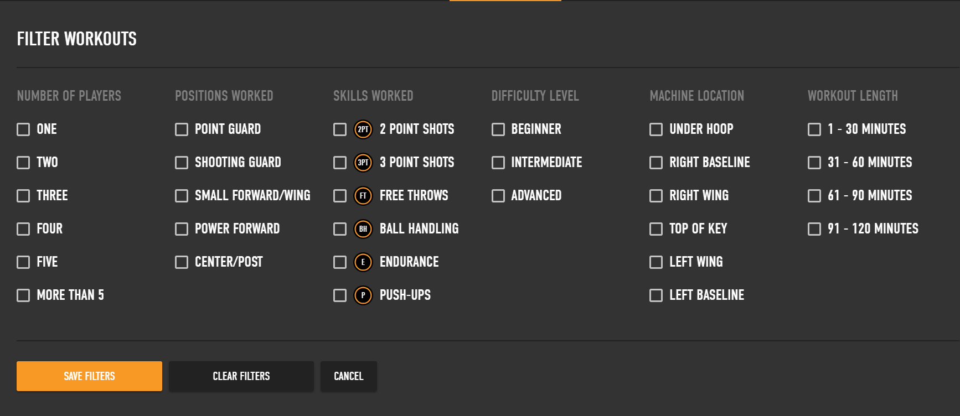Check the 1 - 30 Minutes option

(x=814, y=129)
